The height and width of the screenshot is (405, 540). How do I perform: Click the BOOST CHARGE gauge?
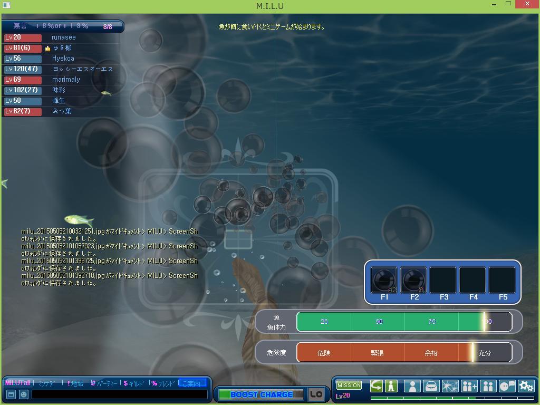point(261,394)
